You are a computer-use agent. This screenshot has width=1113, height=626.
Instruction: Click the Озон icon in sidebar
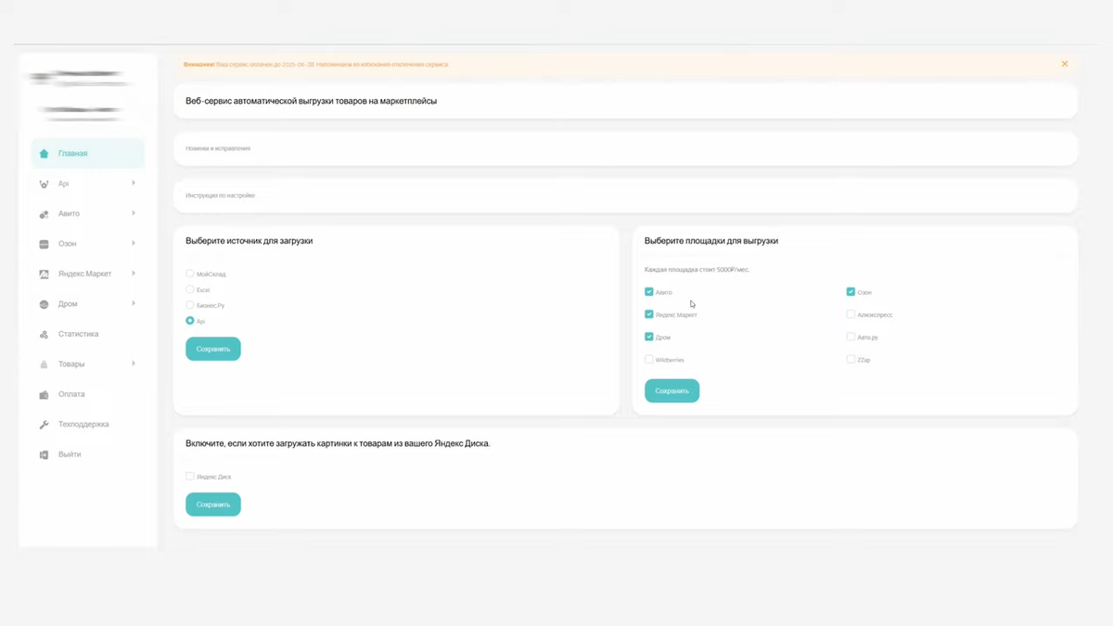44,244
